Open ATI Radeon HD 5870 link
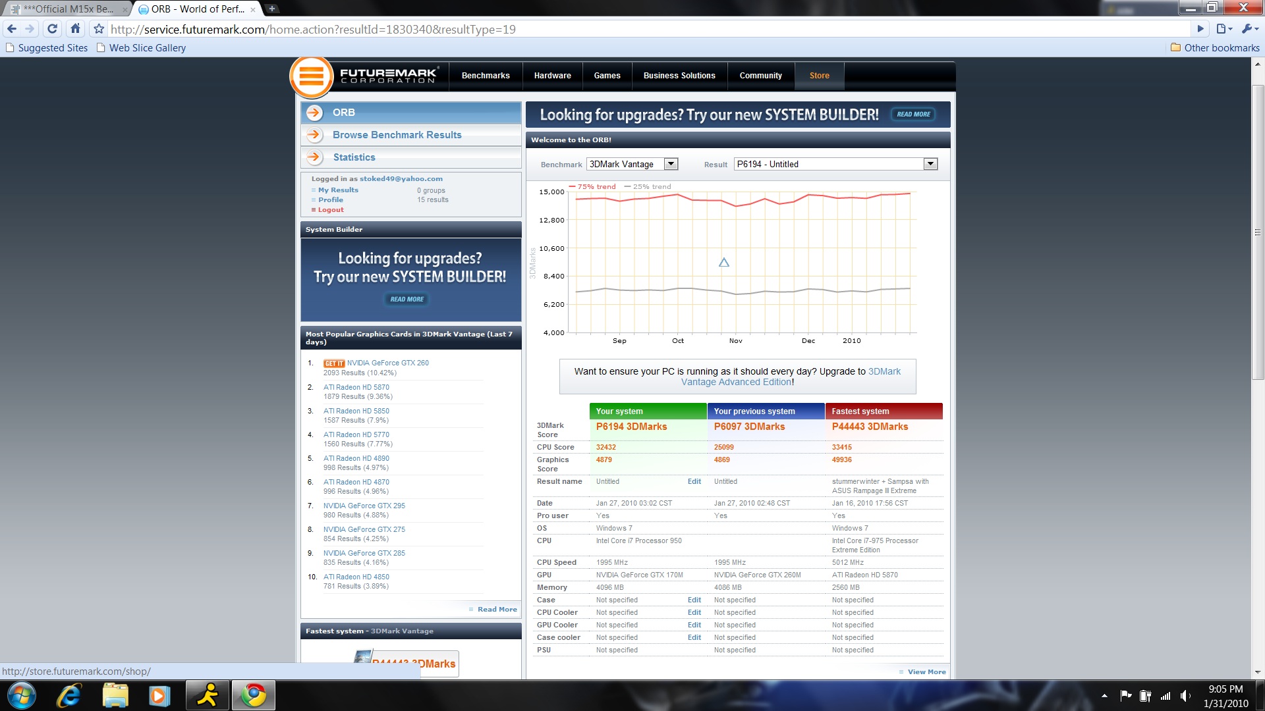This screenshot has height=711, width=1265. pyautogui.click(x=356, y=388)
